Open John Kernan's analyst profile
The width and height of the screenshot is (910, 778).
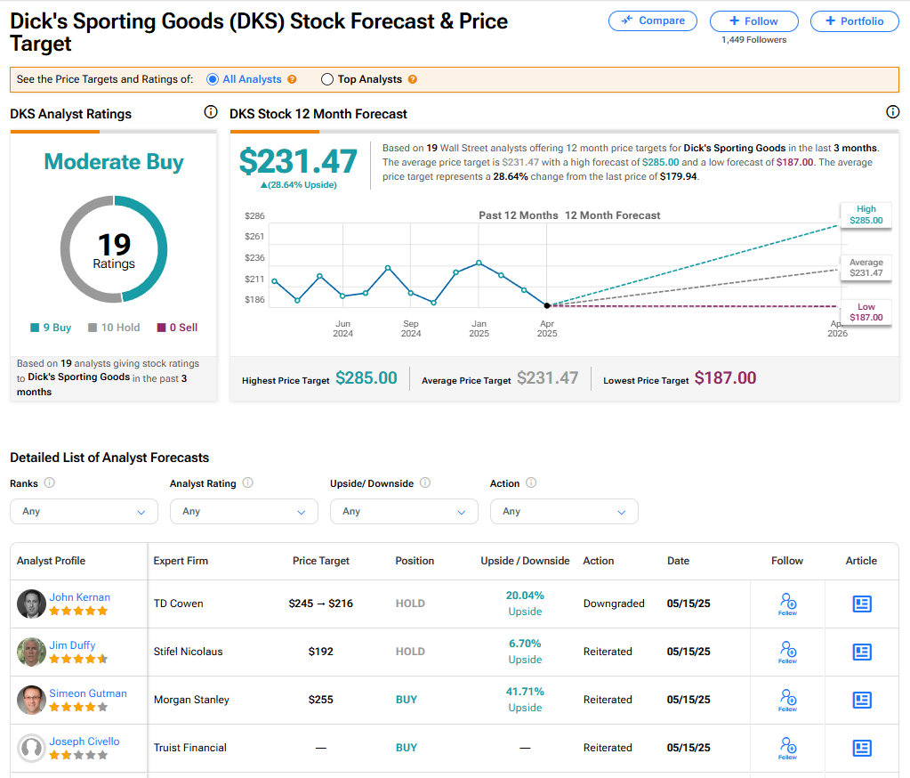[79, 597]
